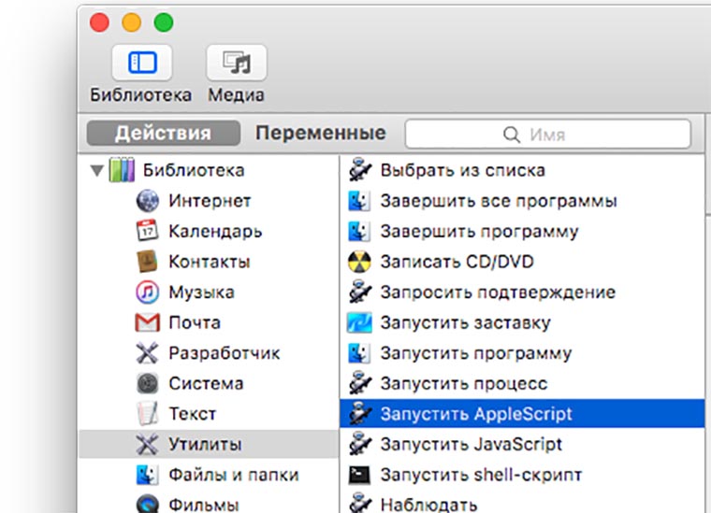This screenshot has width=711, height=513.
Task: Switch to the Действия tab
Action: (x=163, y=133)
